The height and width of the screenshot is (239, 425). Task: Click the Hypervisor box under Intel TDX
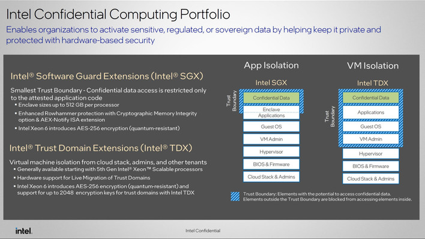point(371,154)
